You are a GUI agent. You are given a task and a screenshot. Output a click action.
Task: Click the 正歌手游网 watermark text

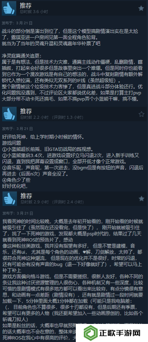(x=120, y=333)
